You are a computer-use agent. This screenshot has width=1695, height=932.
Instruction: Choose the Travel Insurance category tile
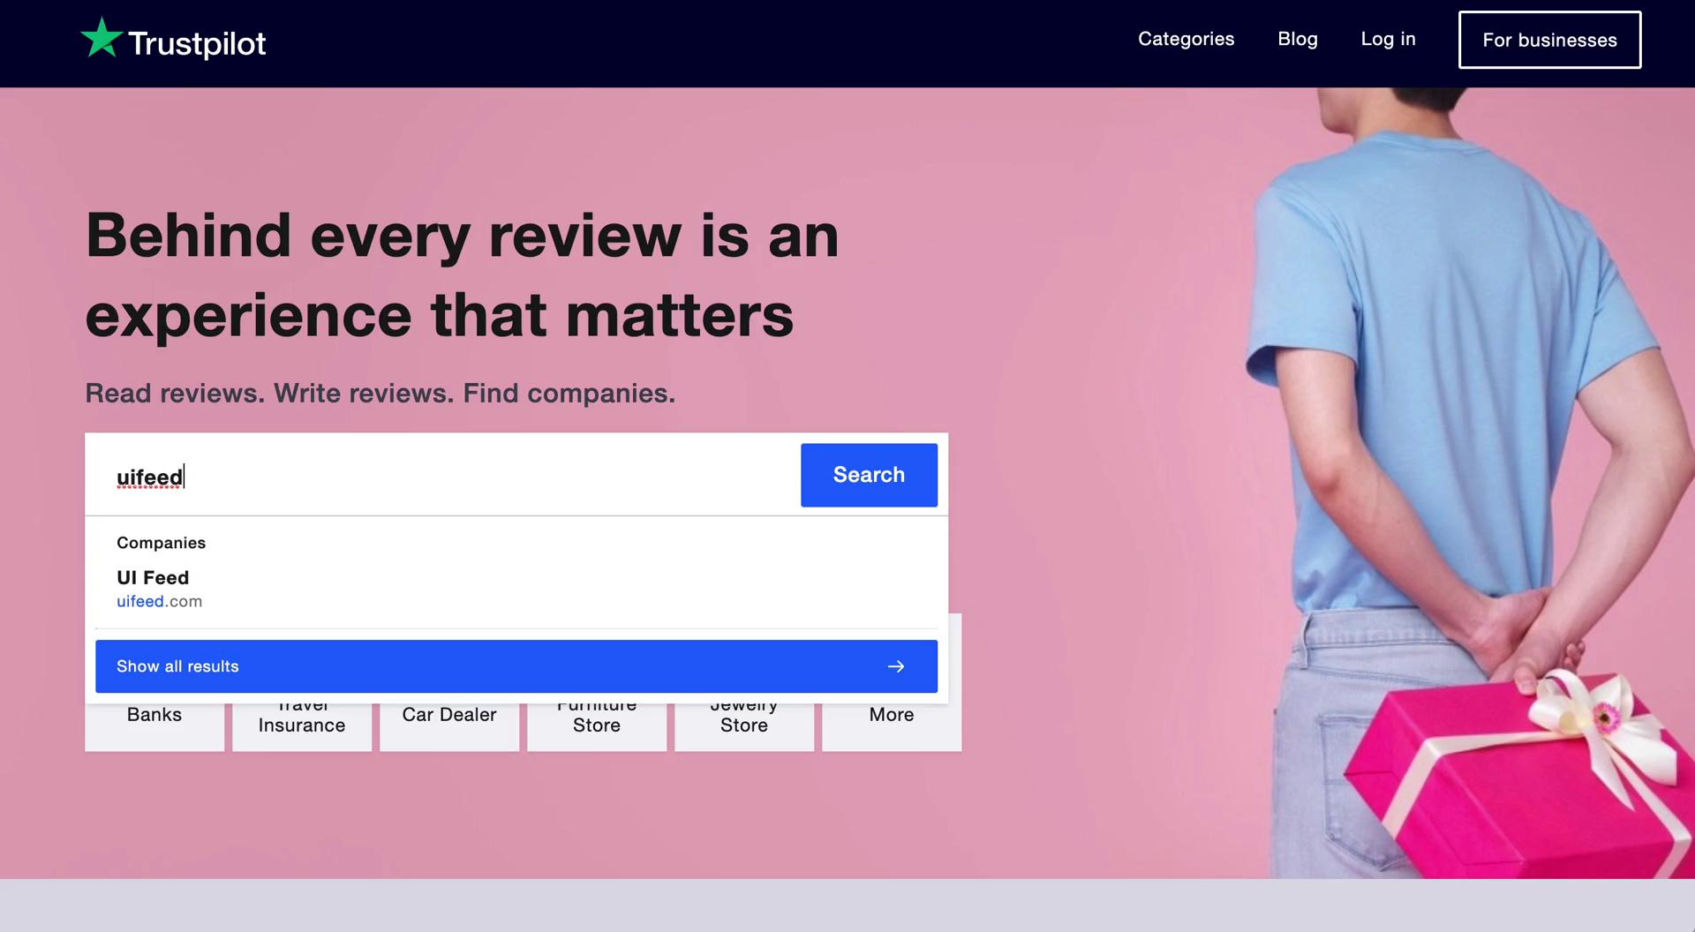(x=302, y=727)
